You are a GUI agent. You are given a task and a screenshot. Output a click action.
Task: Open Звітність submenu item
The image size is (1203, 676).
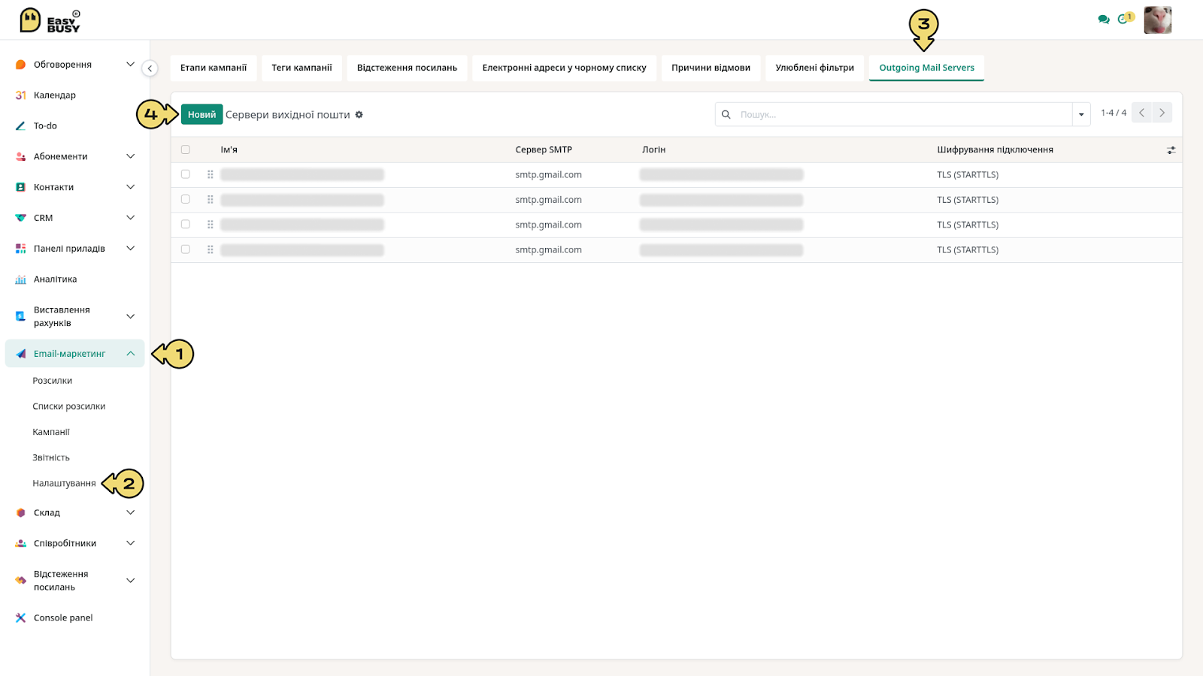pos(51,457)
